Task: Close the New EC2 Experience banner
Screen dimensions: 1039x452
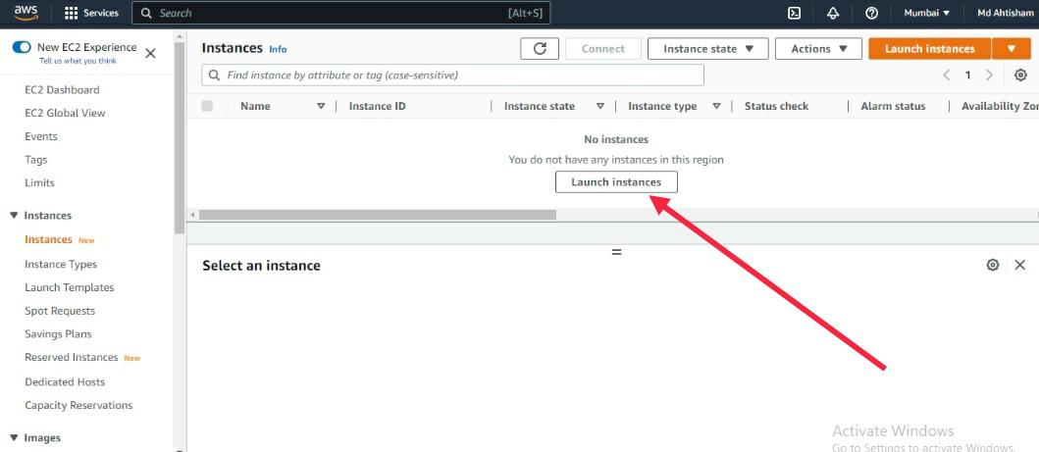Action: coord(150,54)
